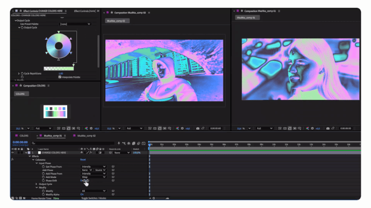This screenshot has width=371, height=208.
Task: Show snapshot in Mushka_comp 02 viewer
Action: tap(203, 128)
